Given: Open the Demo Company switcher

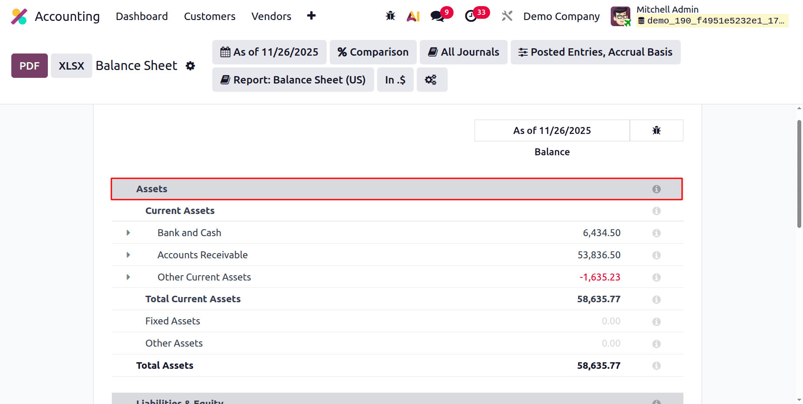Looking at the screenshot, I should coord(562,17).
